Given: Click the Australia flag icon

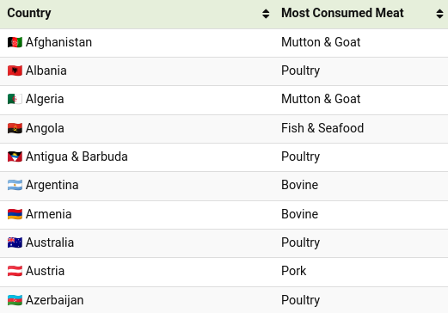Looking at the screenshot, I should coord(15,242).
